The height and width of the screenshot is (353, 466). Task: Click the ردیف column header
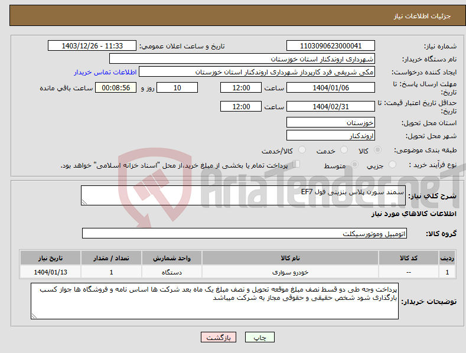(x=447, y=258)
